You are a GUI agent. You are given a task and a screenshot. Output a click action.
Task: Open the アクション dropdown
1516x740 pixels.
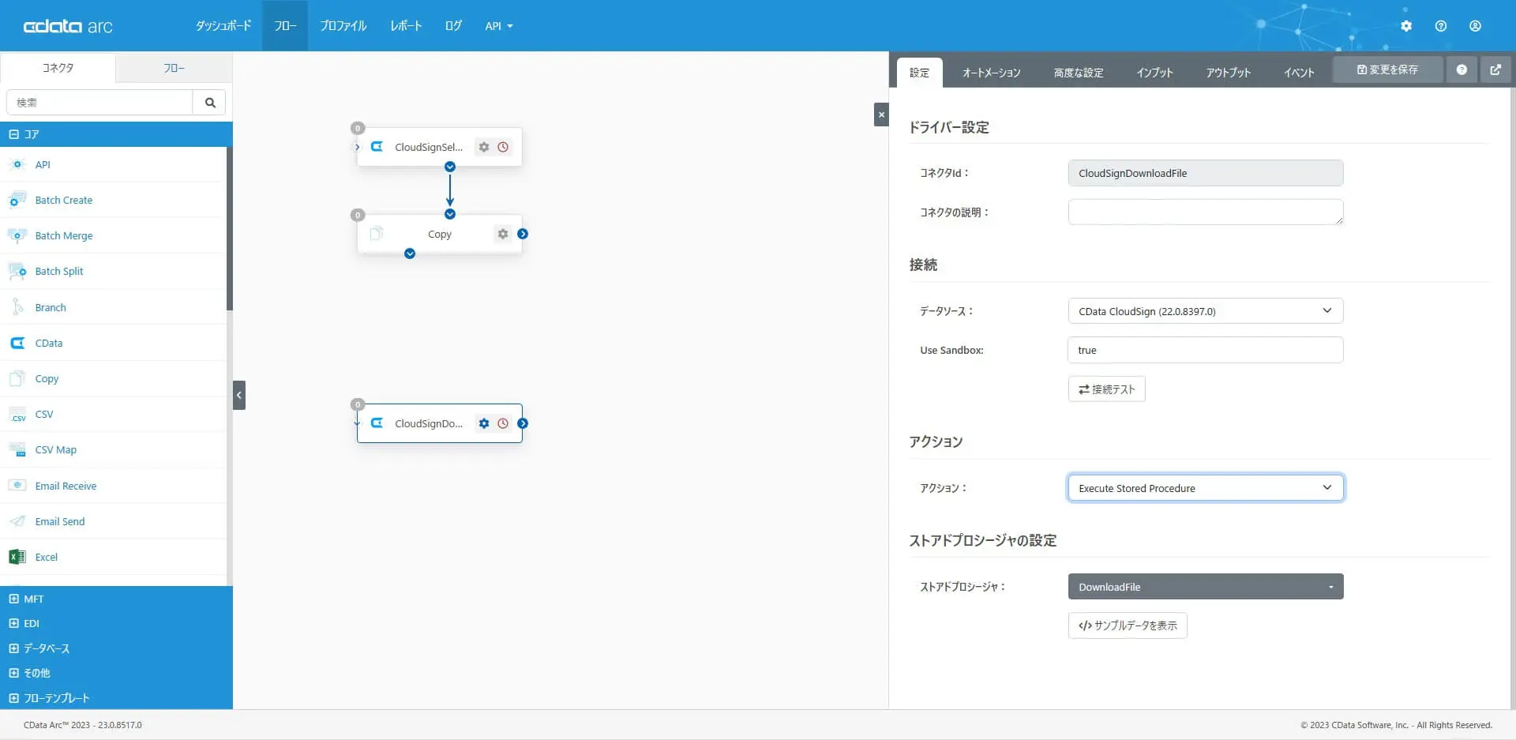click(x=1206, y=488)
